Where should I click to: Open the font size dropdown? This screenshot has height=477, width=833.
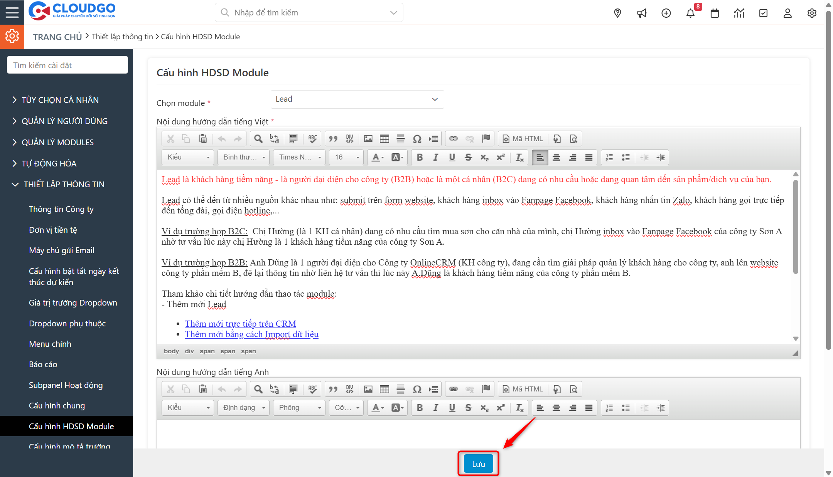[x=346, y=157]
